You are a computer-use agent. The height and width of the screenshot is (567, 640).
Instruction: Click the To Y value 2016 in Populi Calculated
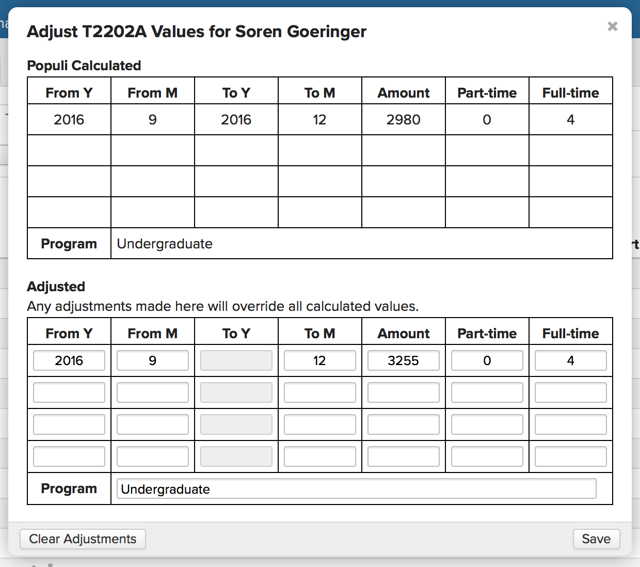[x=236, y=120]
